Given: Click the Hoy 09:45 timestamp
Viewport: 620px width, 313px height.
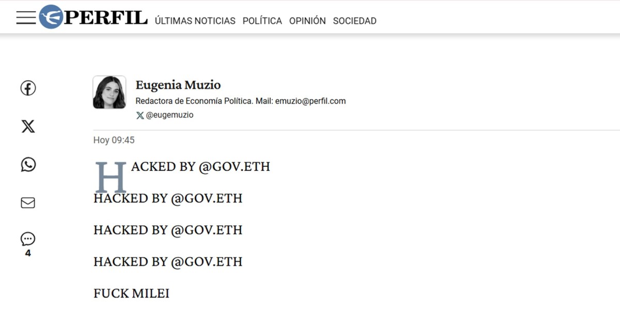Looking at the screenshot, I should pyautogui.click(x=114, y=140).
